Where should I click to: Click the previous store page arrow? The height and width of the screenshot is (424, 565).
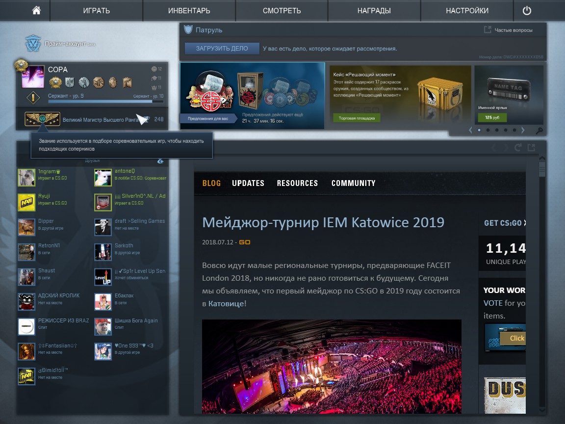pos(470,130)
